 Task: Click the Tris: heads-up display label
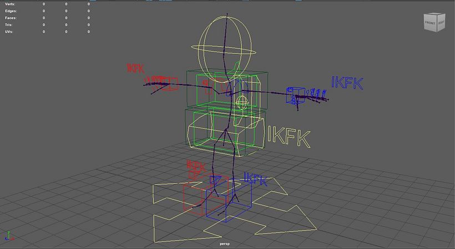coord(9,25)
